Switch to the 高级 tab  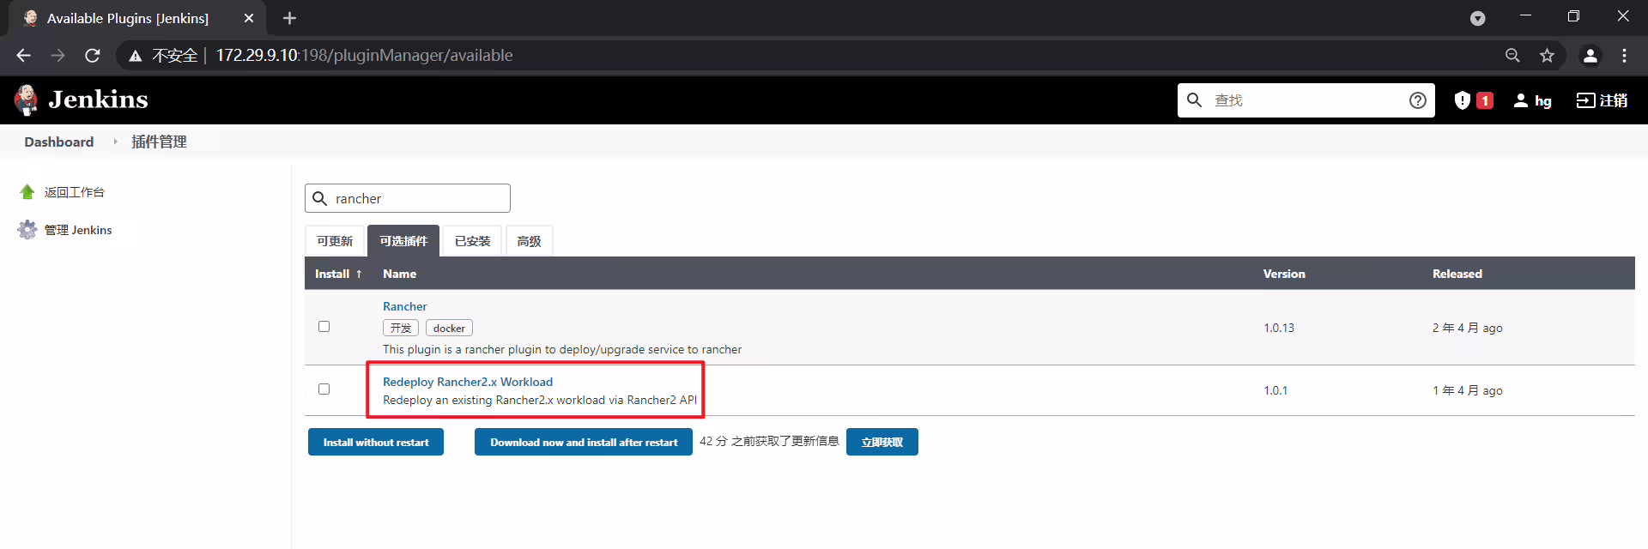[529, 241]
